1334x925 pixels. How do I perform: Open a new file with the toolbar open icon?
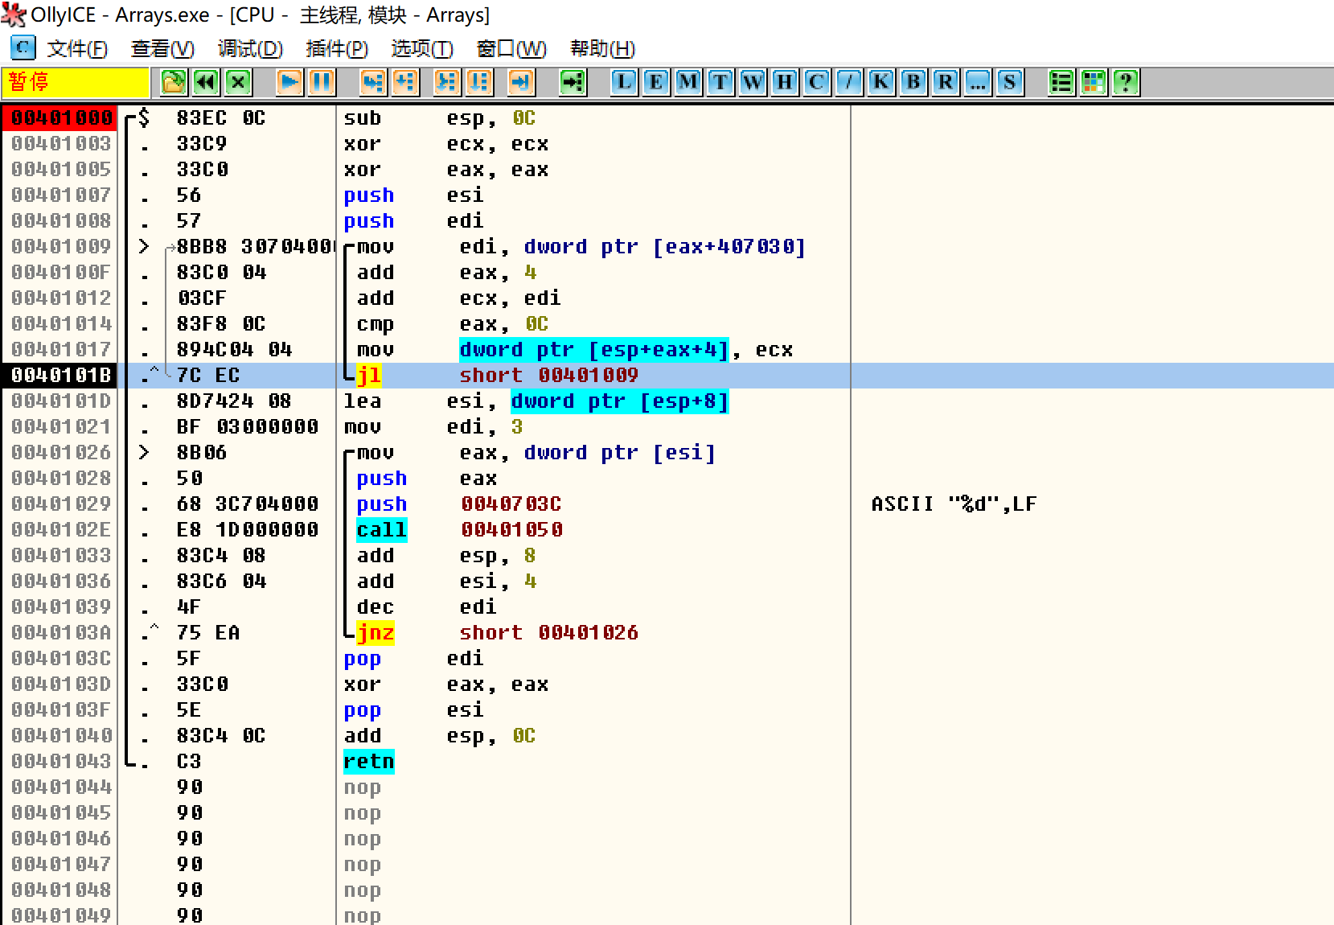174,82
